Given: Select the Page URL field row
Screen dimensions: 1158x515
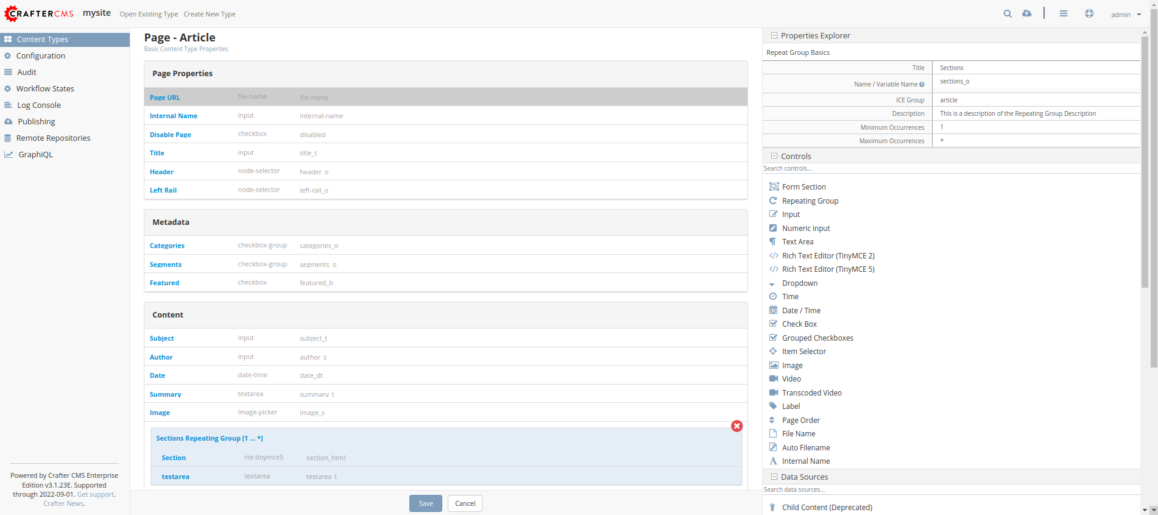Looking at the screenshot, I should pyautogui.click(x=445, y=97).
